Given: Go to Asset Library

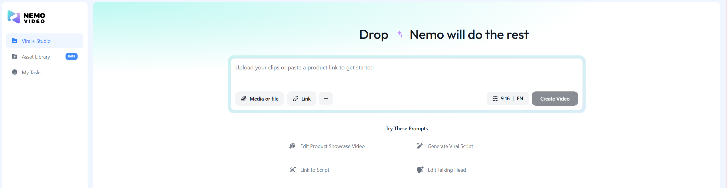Looking at the screenshot, I should [36, 57].
